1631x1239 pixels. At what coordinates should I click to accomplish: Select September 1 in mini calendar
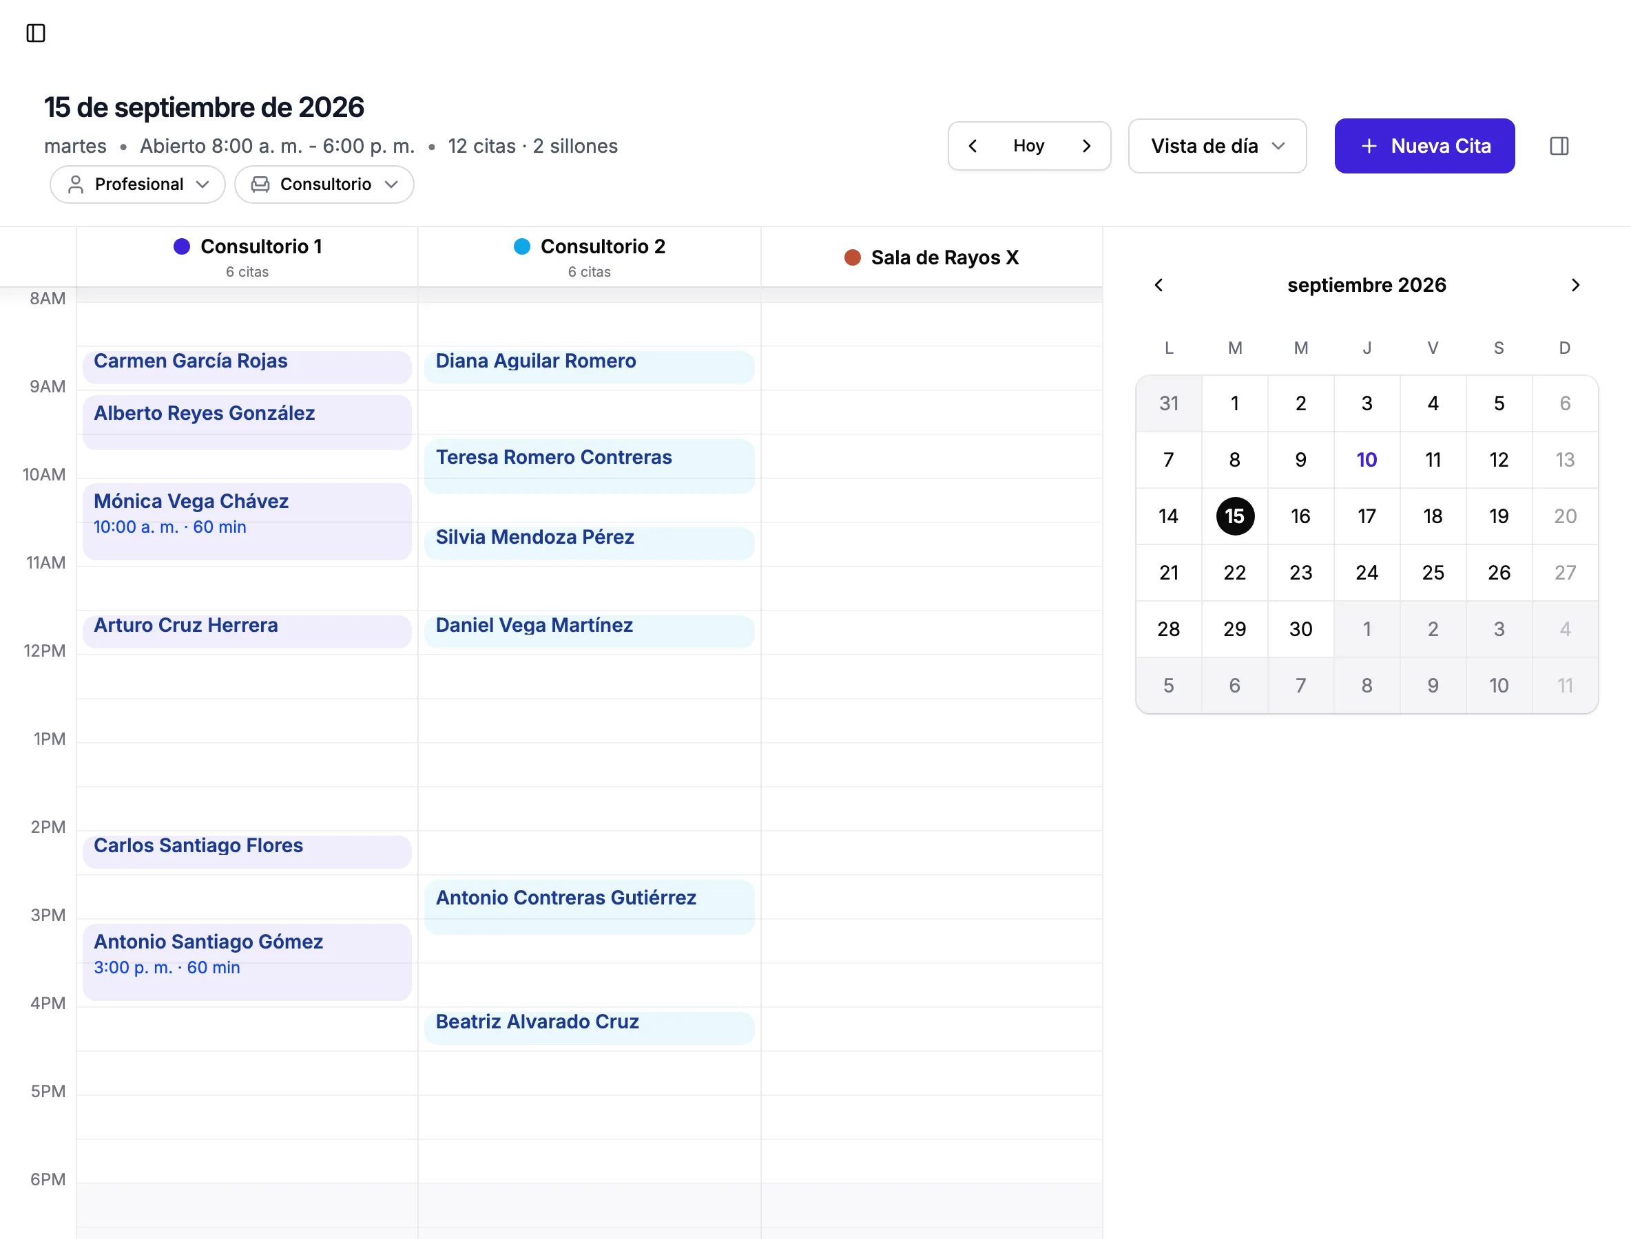[x=1235, y=403]
